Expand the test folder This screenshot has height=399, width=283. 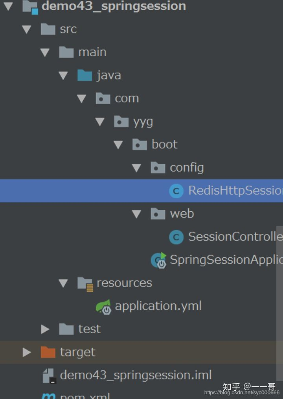[x=44, y=329]
